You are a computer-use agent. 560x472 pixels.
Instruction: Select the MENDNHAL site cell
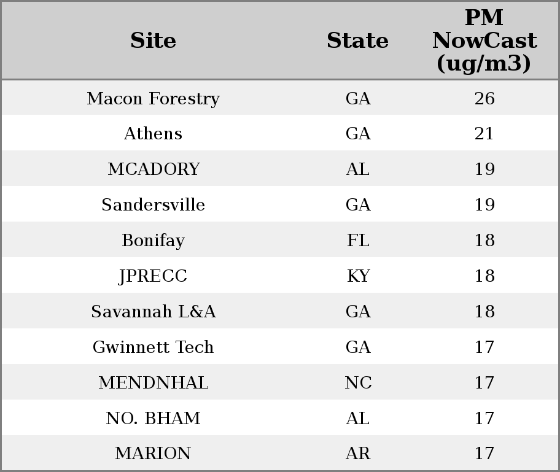click(153, 383)
